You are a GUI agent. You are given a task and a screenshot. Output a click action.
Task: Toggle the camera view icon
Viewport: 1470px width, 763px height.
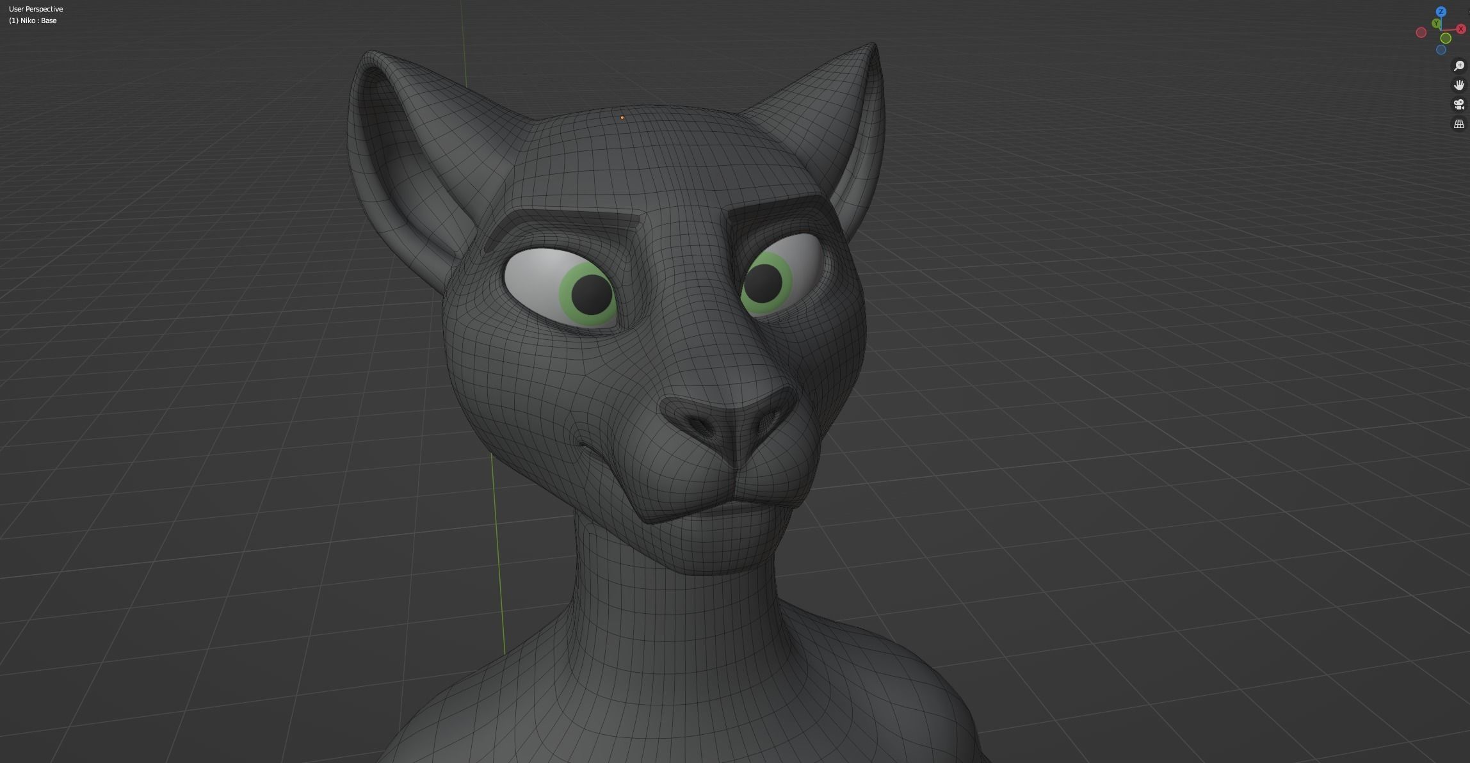click(x=1459, y=104)
